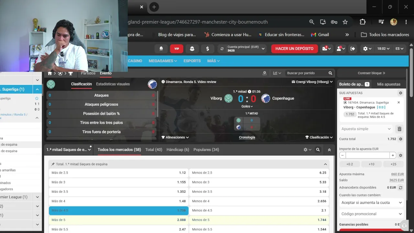The image size is (414, 233).
Task: Delete all bets with trash icon
Action: (399, 129)
